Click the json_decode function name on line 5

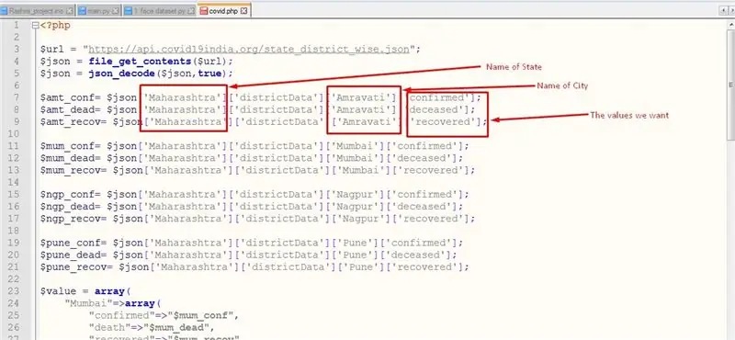coord(125,74)
